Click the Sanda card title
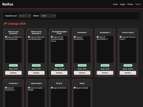Image resolution: width=143 pixels, height=107 pixels. (82, 83)
